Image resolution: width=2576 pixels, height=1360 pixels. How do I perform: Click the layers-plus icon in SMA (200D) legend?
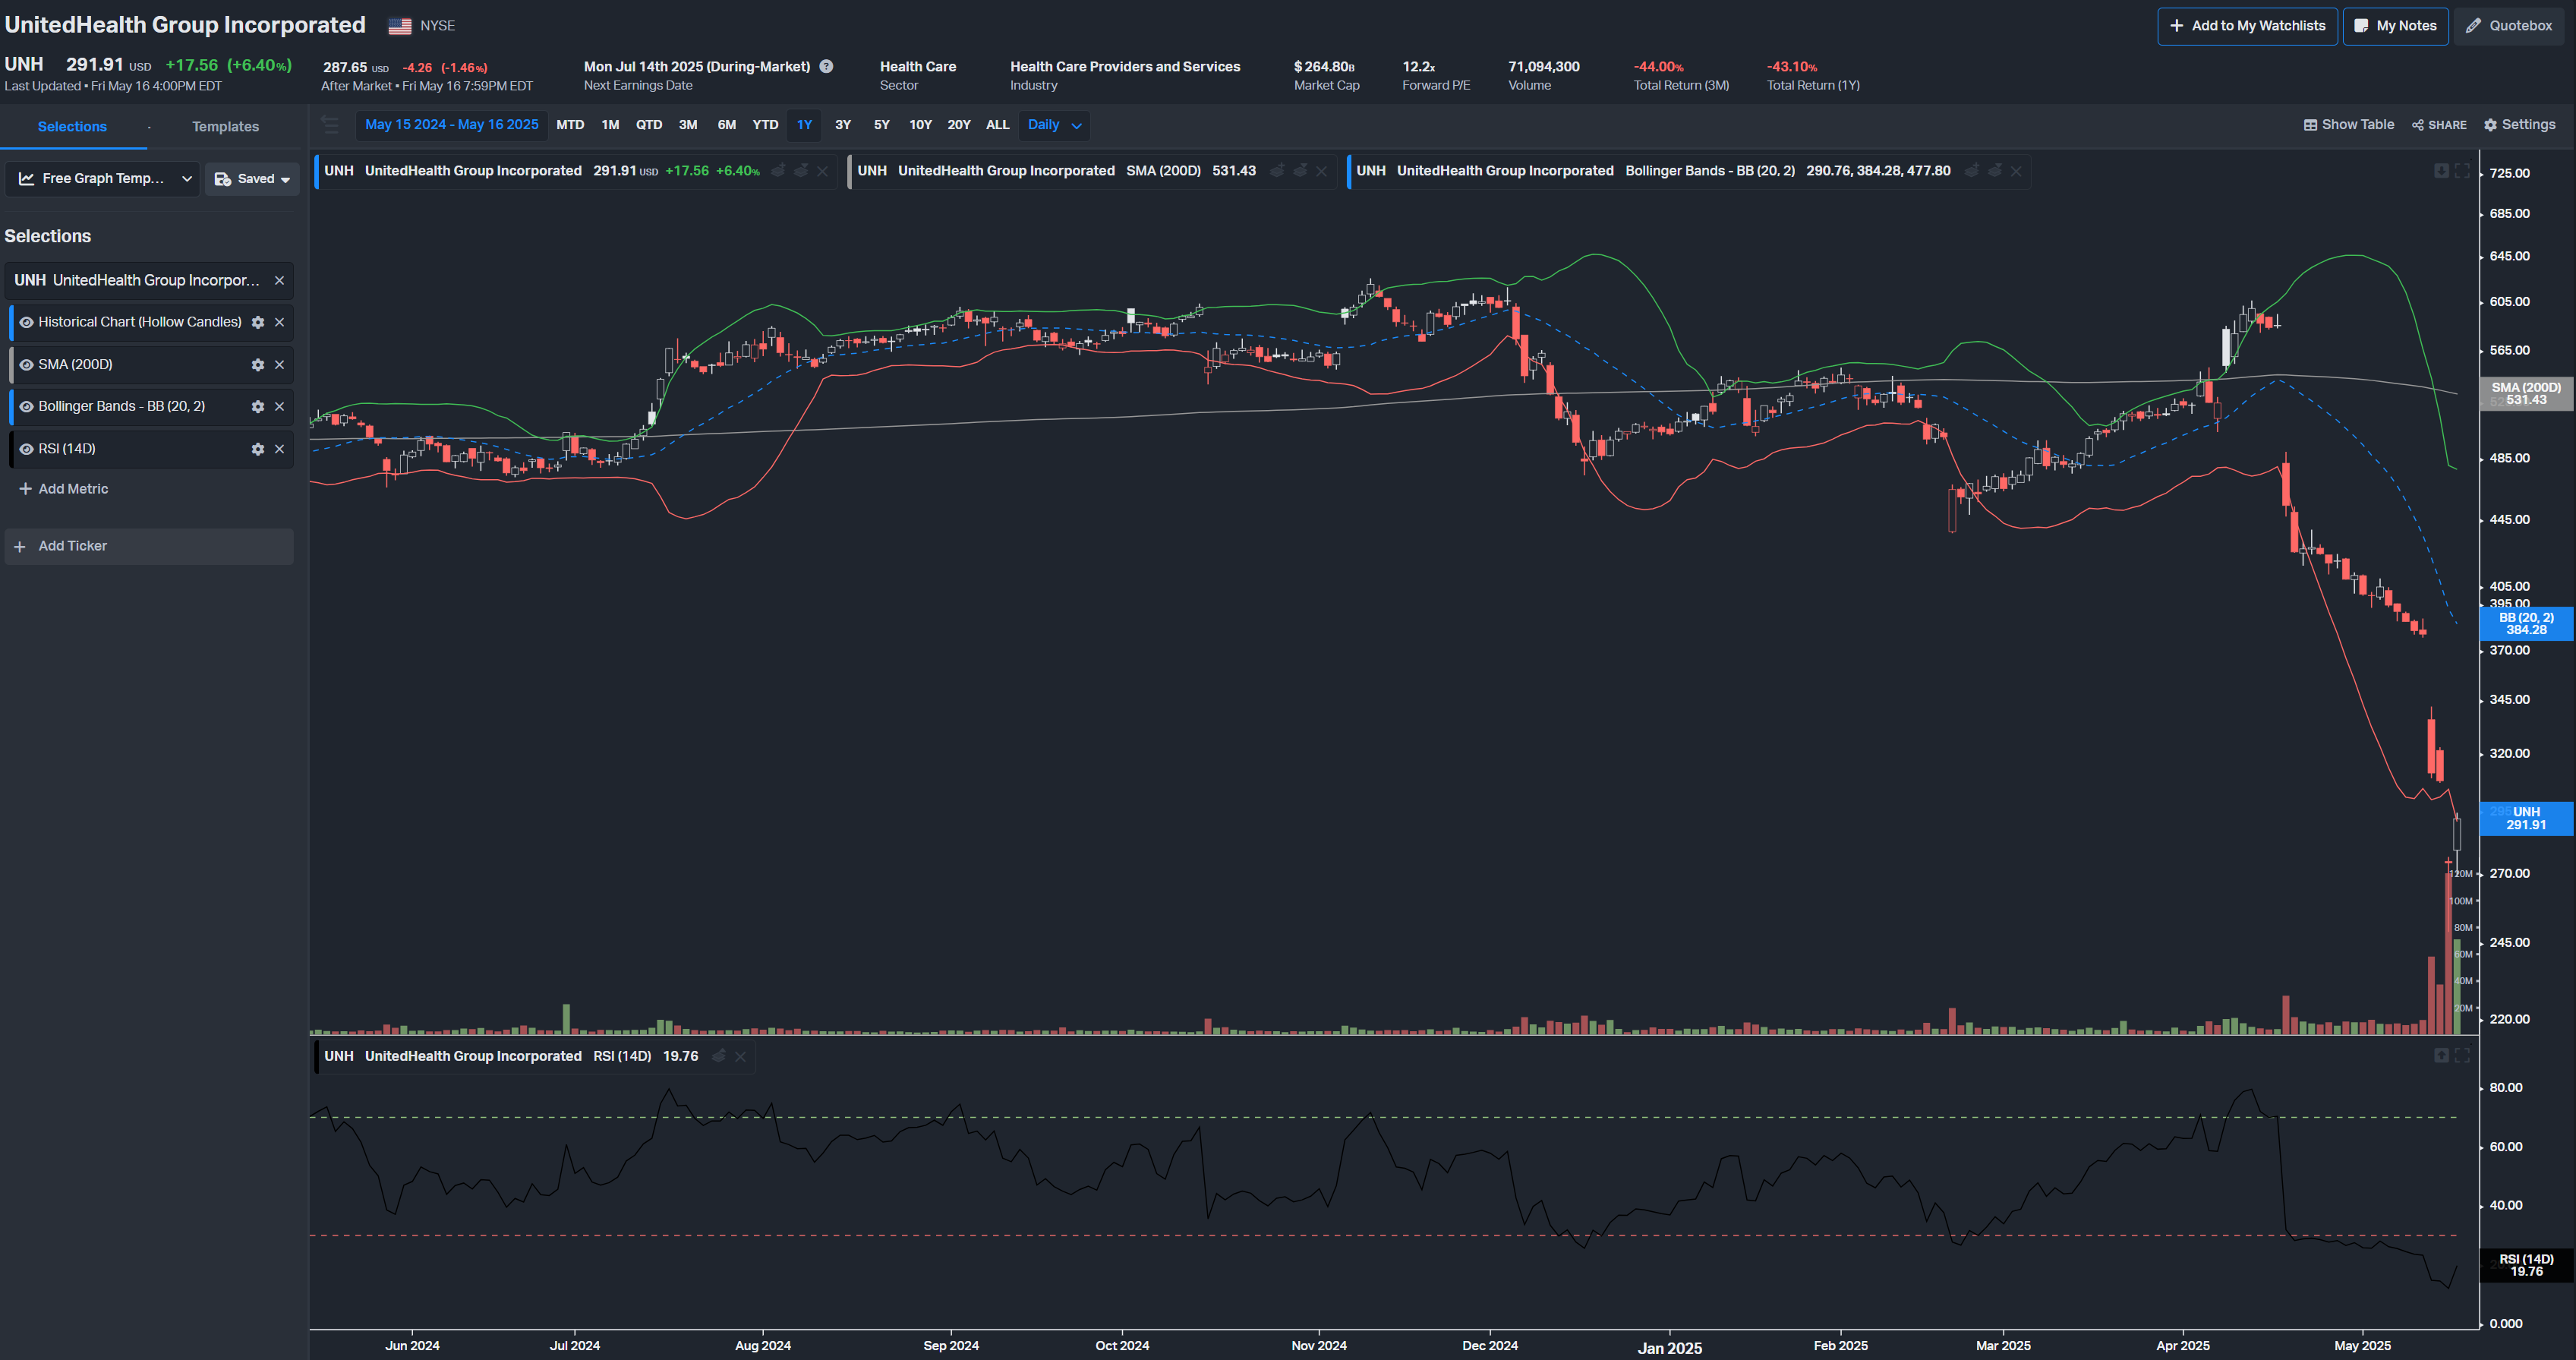click(1277, 171)
